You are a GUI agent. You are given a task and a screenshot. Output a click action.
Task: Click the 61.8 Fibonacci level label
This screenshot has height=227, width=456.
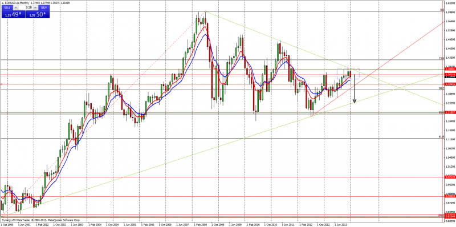(441, 136)
